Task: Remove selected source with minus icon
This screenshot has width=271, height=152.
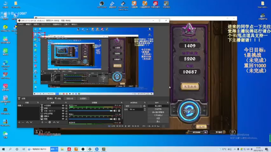Action: point(46,122)
